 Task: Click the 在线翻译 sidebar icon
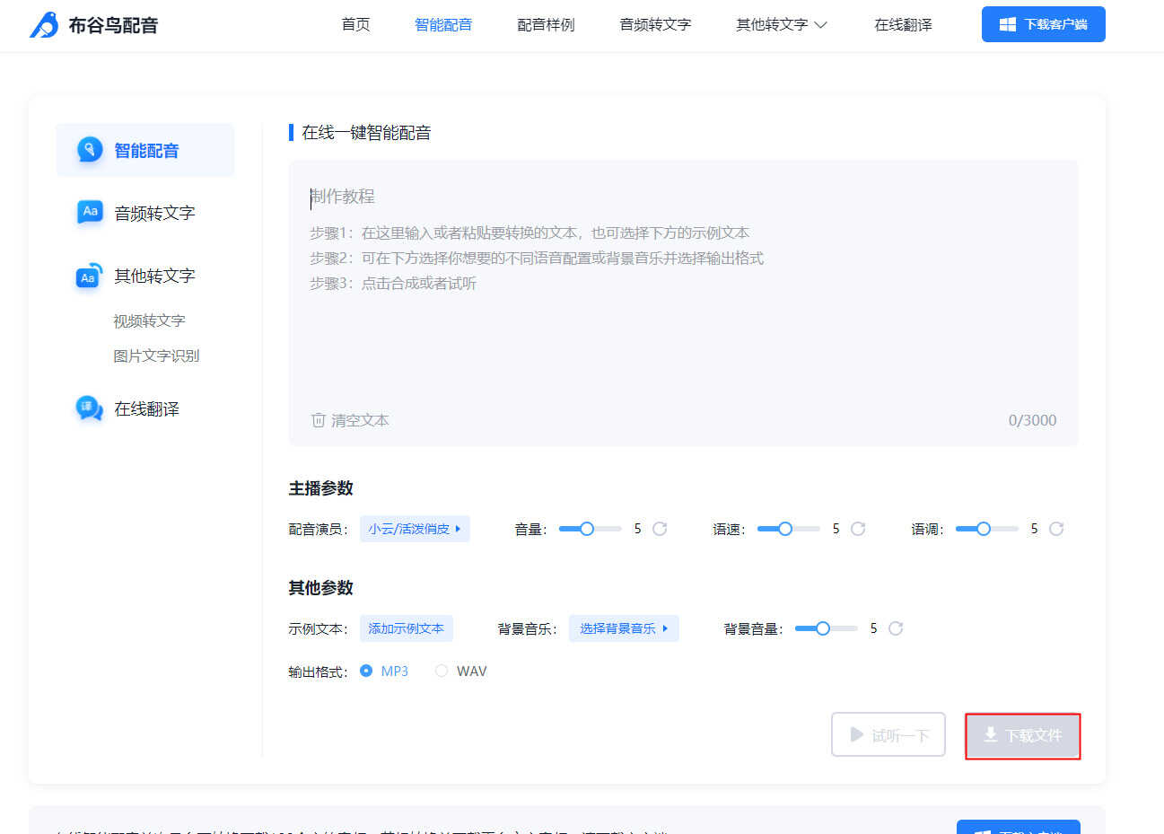(89, 408)
